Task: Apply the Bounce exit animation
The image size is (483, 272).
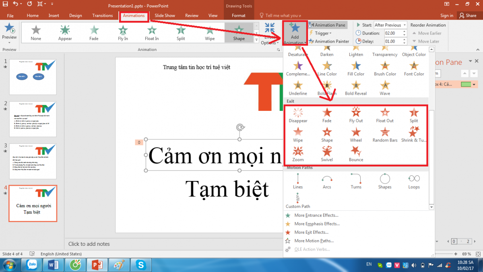Action: click(356, 154)
